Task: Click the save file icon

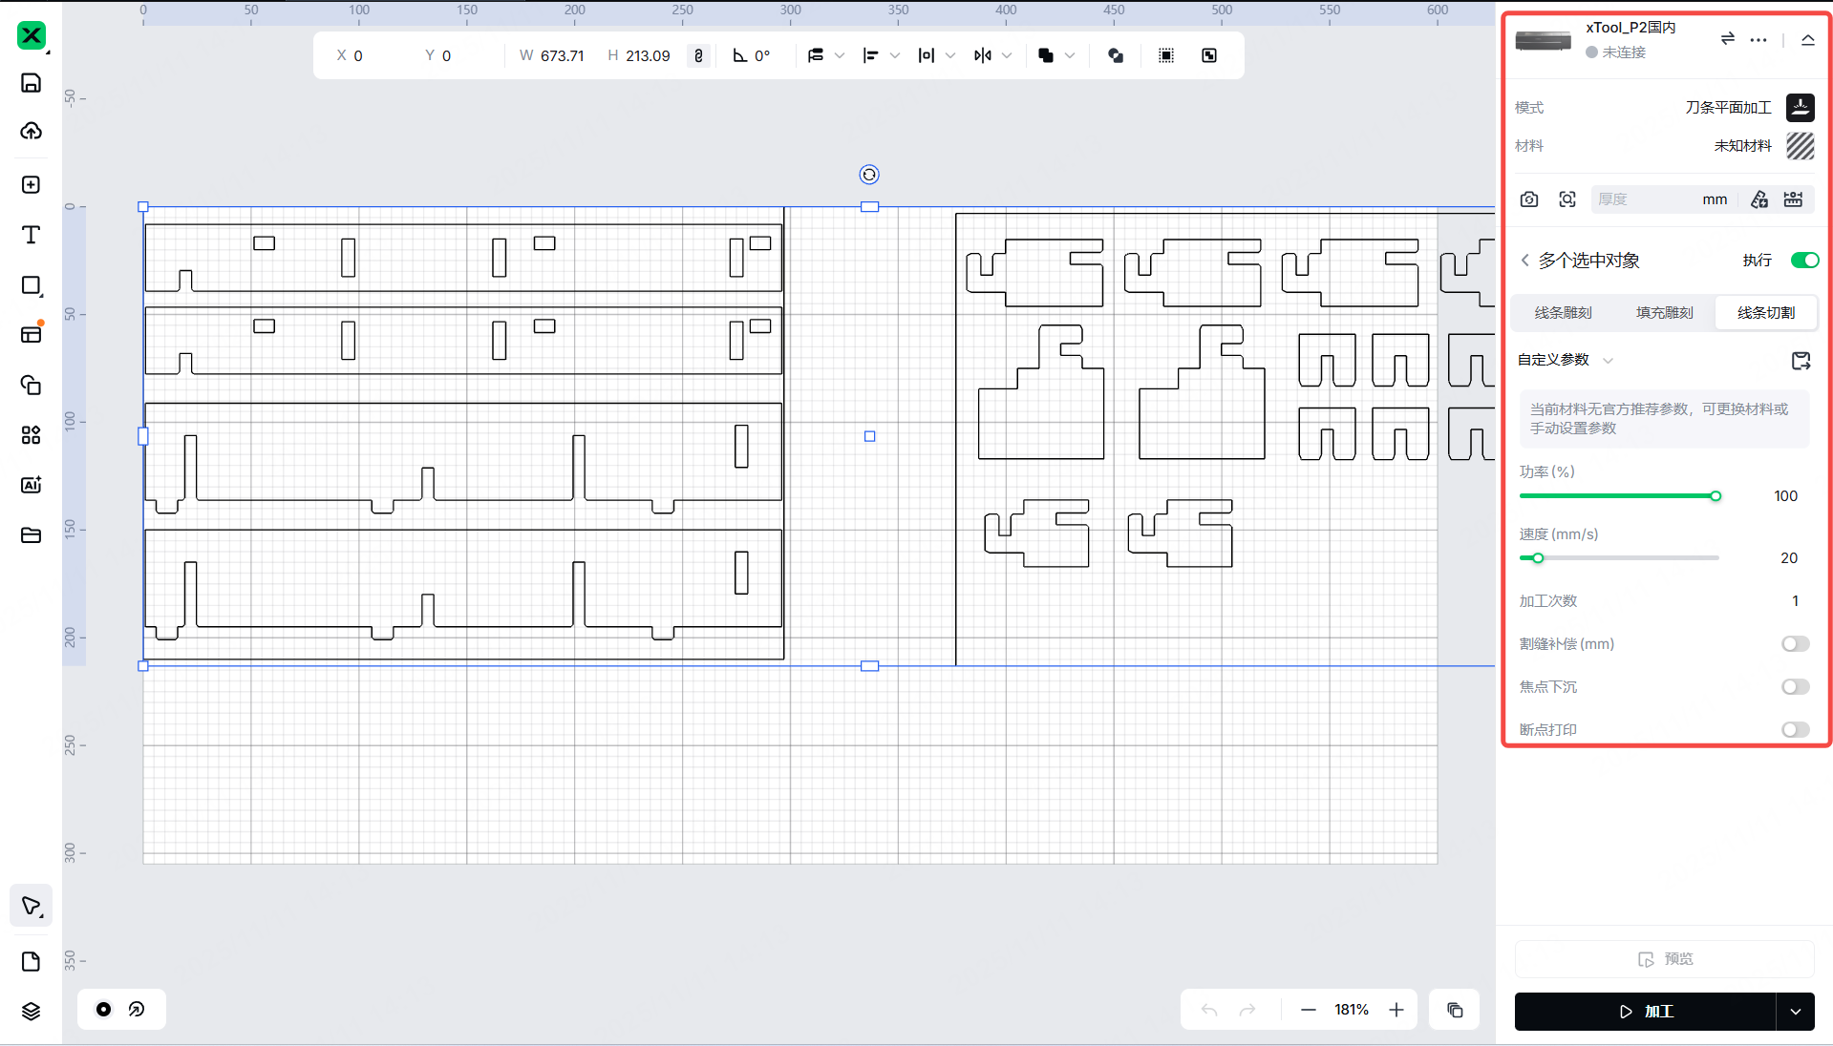Action: [31, 83]
